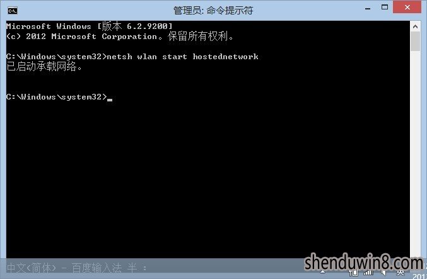Open the volume speaker tray icon
This screenshot has height=279, width=427.
click(x=383, y=272)
